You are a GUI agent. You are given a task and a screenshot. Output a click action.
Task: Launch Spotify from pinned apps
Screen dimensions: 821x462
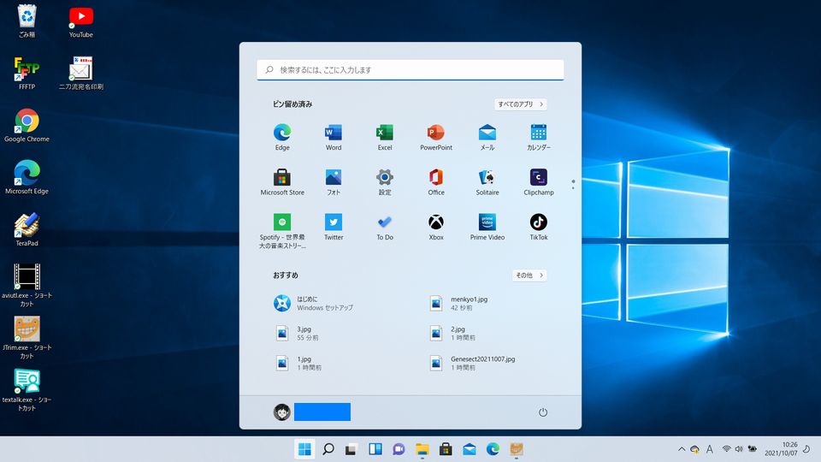282,222
